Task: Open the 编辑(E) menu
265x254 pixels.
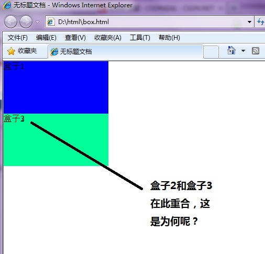Action: [46, 38]
